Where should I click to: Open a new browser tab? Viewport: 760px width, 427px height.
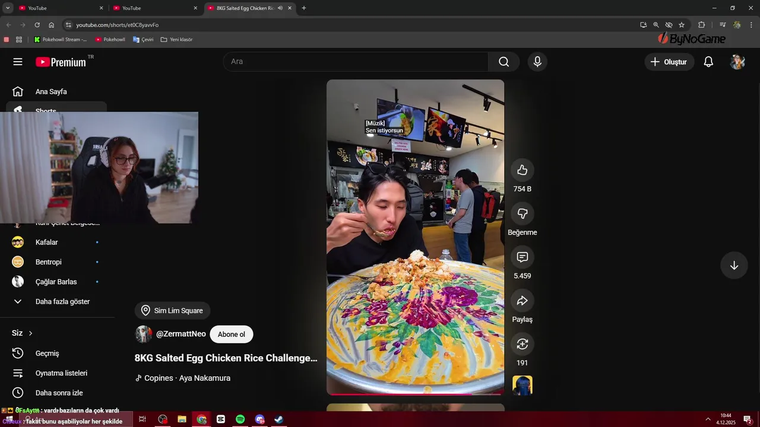(x=304, y=8)
